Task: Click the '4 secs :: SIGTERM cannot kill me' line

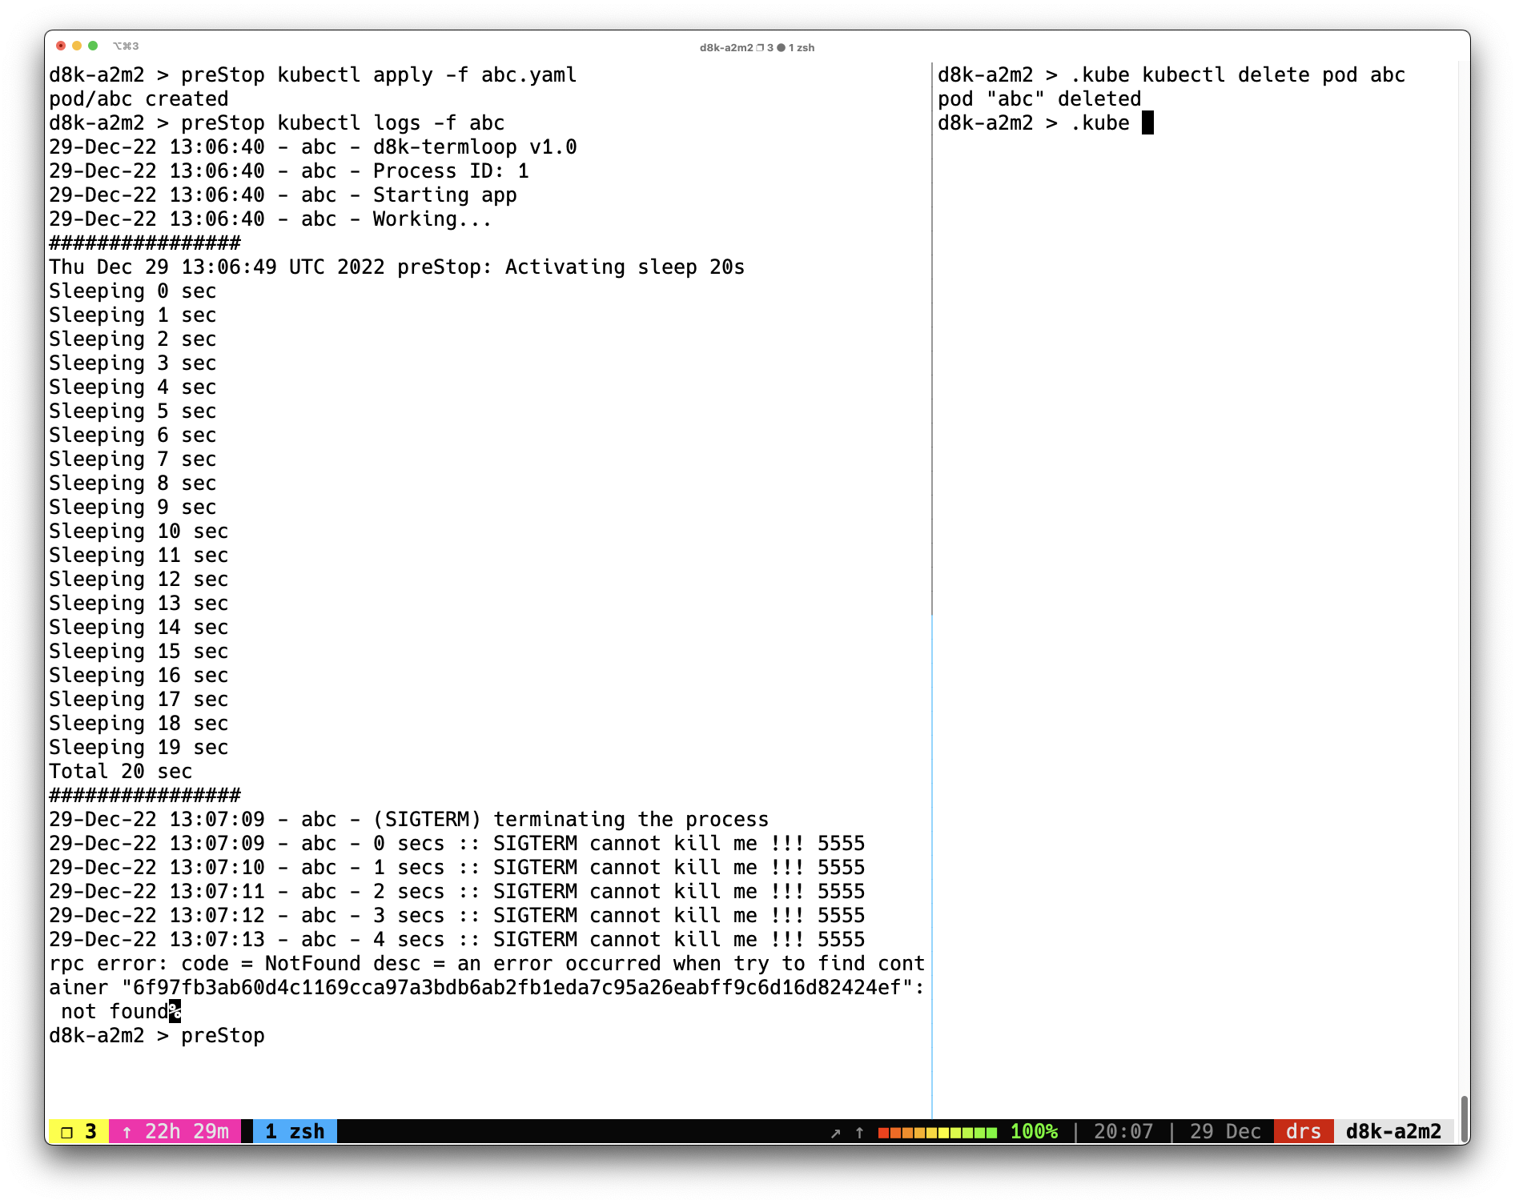Action: pyautogui.click(x=457, y=939)
